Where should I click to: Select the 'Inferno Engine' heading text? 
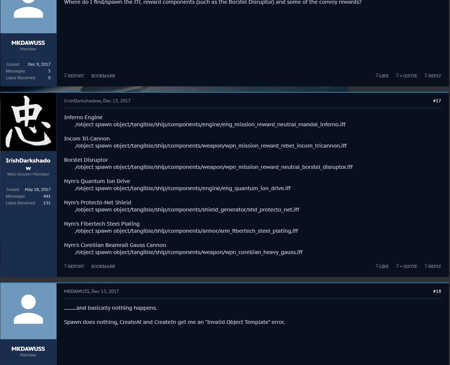click(x=83, y=117)
